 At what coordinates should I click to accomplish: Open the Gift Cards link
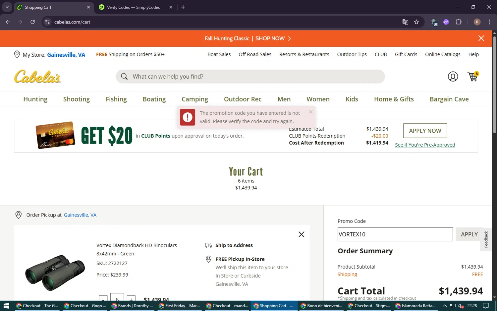coord(406,54)
